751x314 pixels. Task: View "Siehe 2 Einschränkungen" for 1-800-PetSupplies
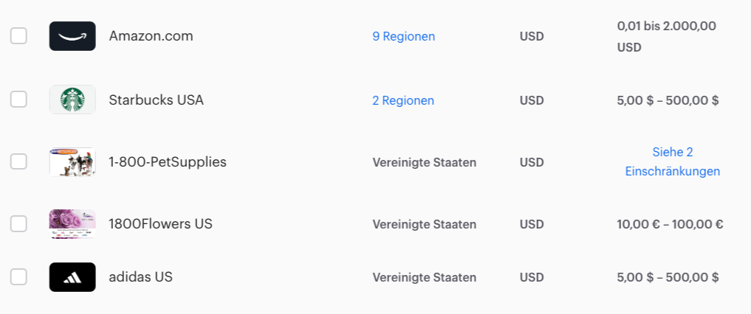[672, 161]
